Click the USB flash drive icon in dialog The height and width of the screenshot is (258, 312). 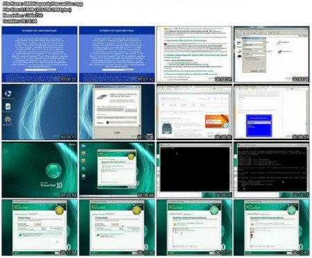pyautogui.click(x=102, y=96)
